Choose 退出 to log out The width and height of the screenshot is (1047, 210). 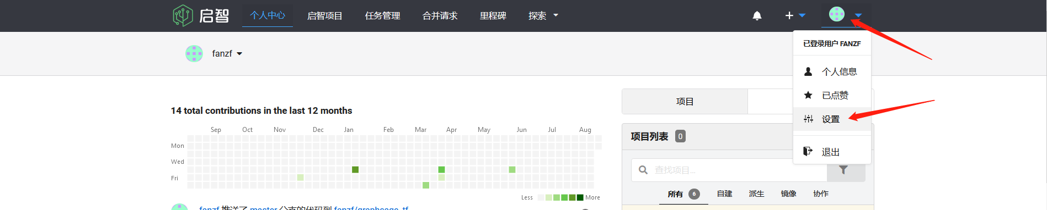tap(832, 152)
